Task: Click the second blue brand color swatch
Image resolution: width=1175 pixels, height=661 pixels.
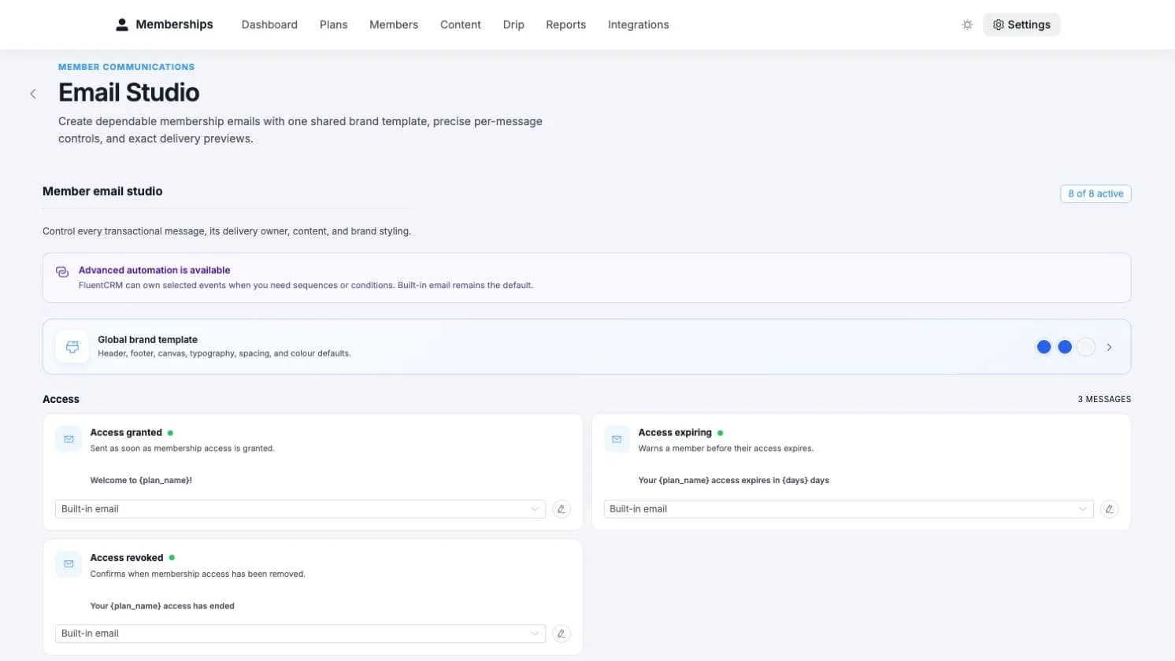Action: [x=1065, y=347]
